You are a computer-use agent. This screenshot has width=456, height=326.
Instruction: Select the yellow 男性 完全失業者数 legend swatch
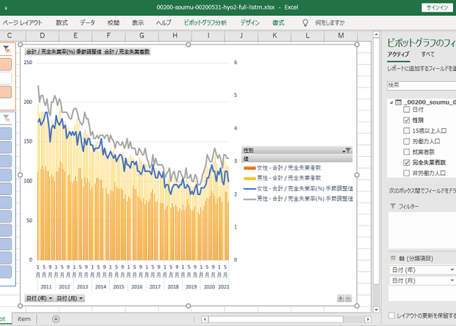250,178
